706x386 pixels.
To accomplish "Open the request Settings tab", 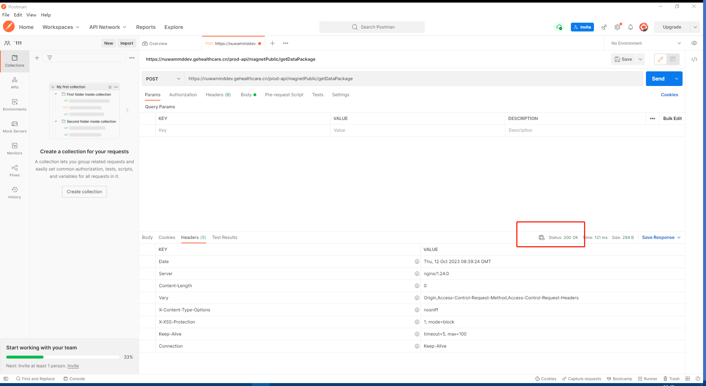I will point(341,95).
